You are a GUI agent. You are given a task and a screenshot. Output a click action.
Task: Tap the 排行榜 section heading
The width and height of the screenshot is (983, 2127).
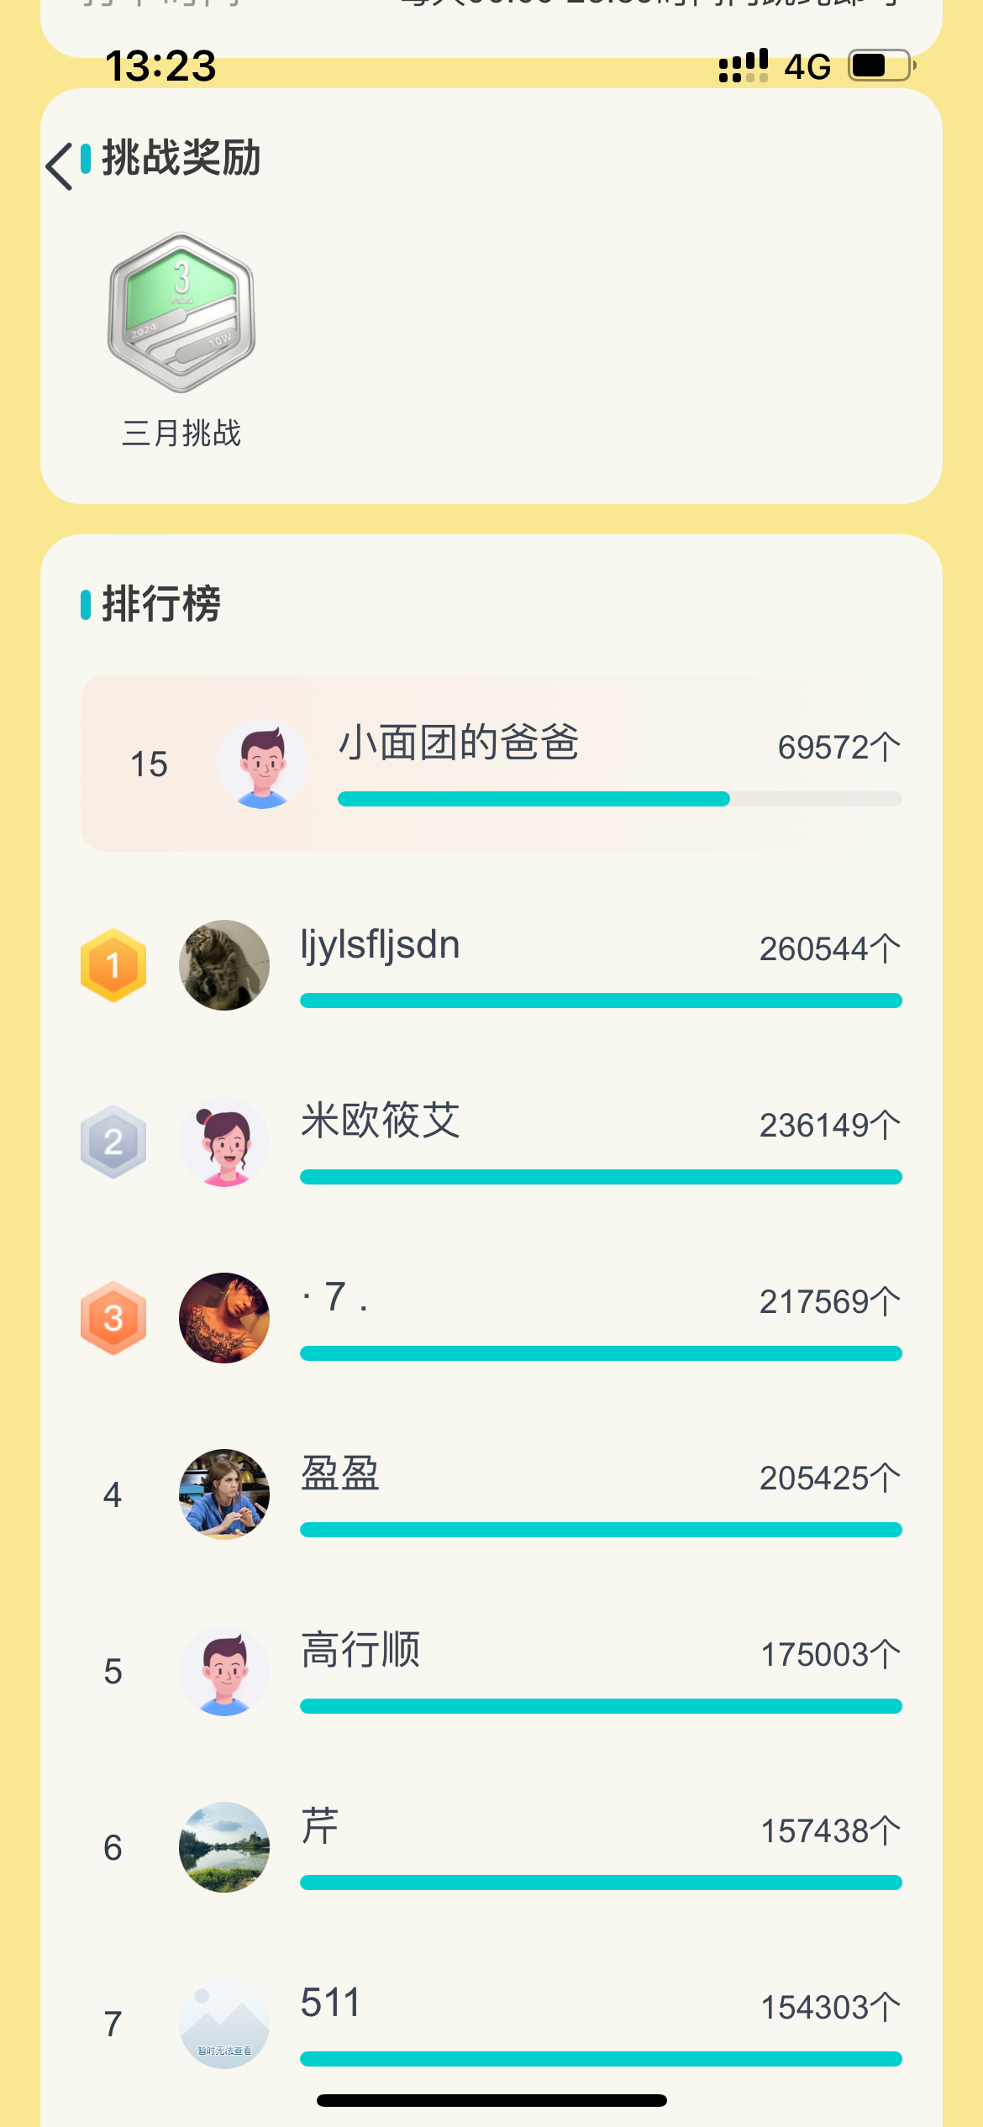(161, 604)
